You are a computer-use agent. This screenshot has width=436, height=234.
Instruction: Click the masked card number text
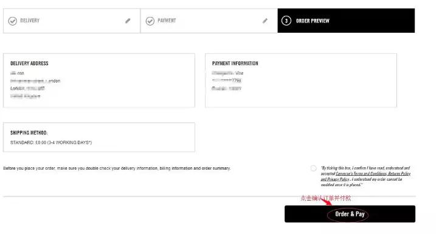pos(227,81)
